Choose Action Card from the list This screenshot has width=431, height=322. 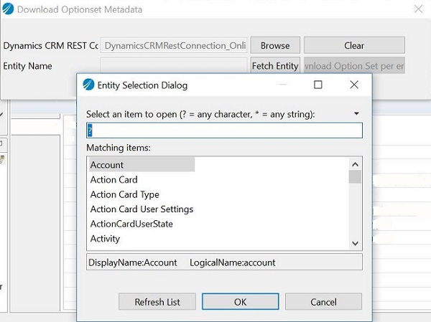[113, 180]
